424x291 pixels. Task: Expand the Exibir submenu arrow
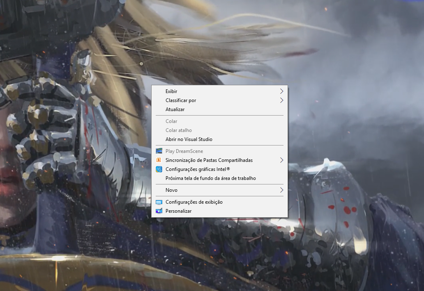(281, 91)
